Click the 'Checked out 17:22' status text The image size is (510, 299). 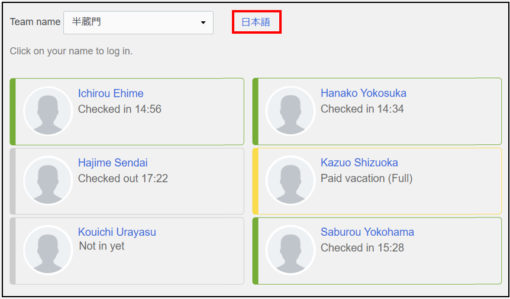pos(123,178)
